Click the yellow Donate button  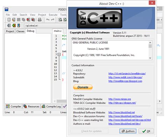[x=83, y=87]
